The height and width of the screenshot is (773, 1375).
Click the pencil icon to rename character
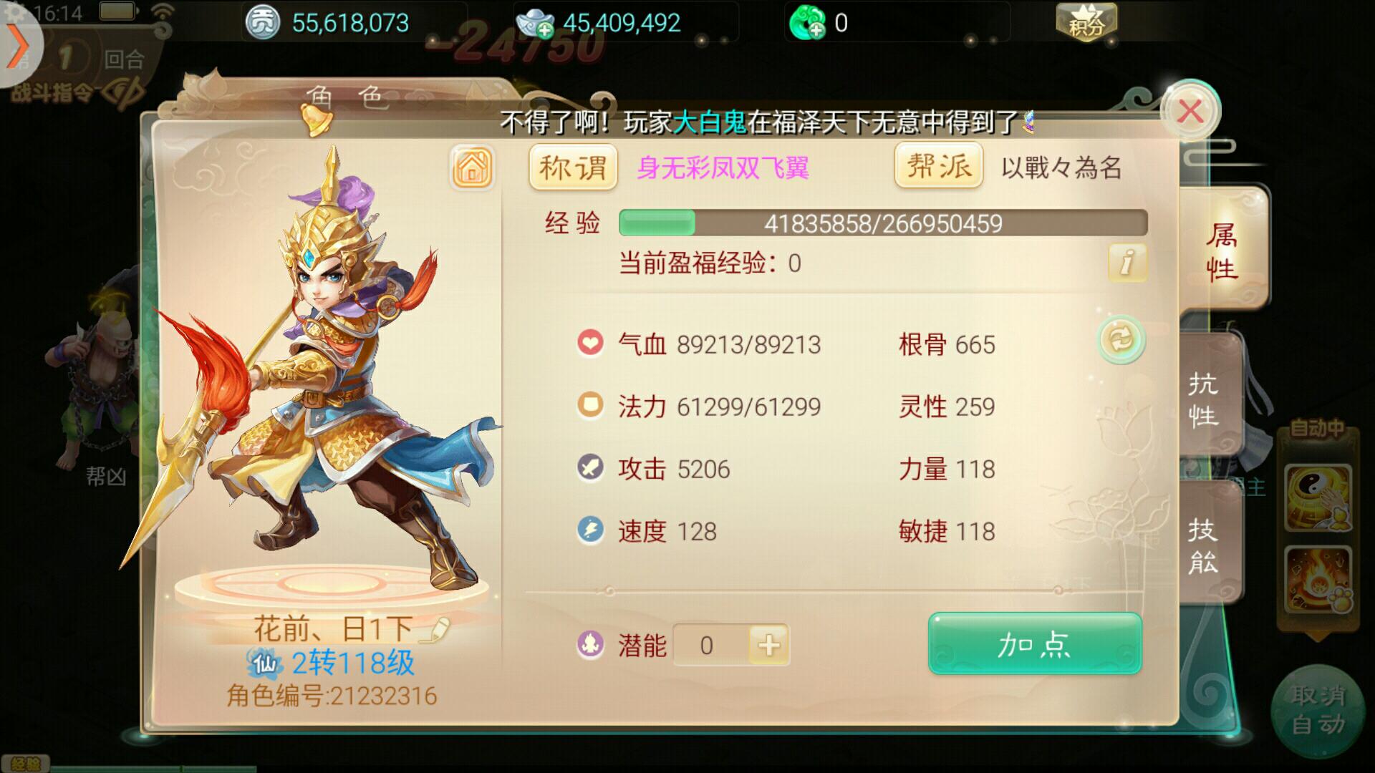[x=435, y=629]
